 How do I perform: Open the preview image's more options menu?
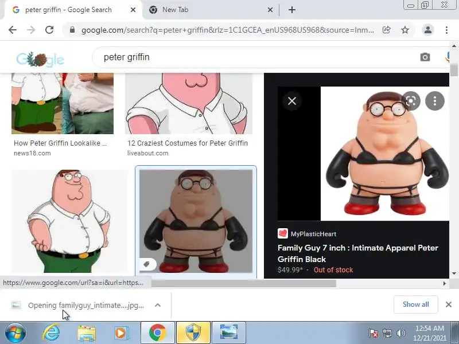(435, 101)
